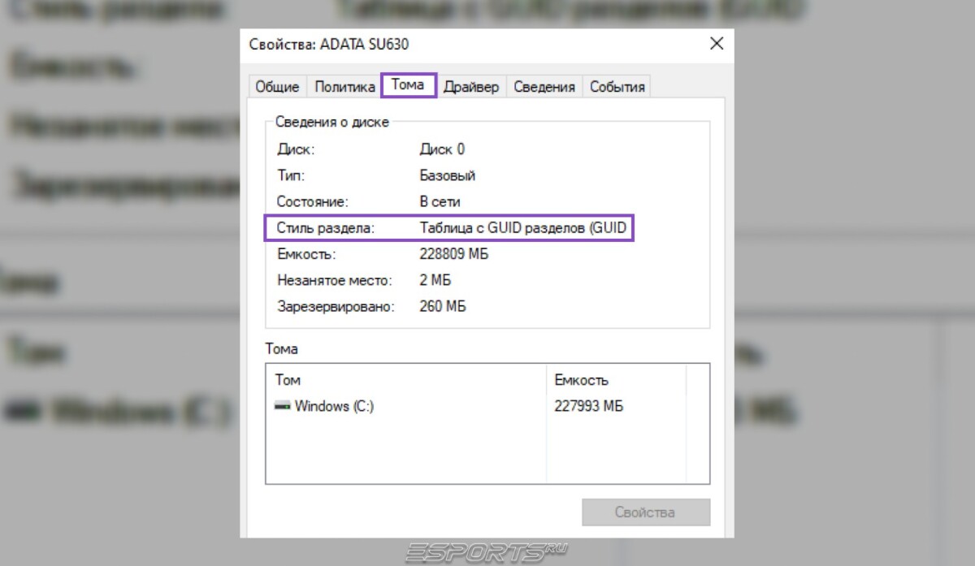Click the ESPORTS.ru watermark logo
The height and width of the screenshot is (566, 975).
click(487, 552)
